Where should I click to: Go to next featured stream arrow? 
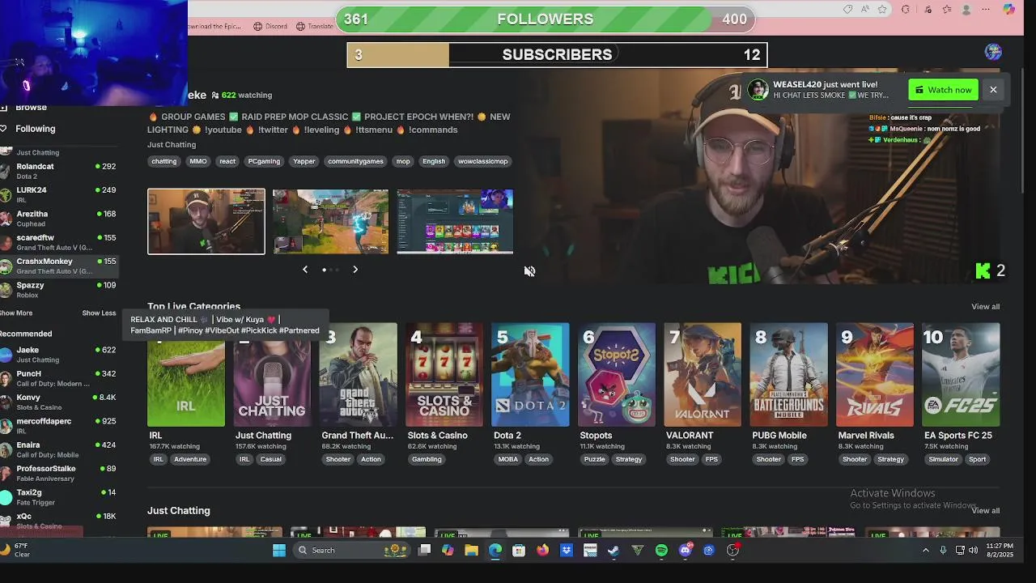[x=355, y=270]
